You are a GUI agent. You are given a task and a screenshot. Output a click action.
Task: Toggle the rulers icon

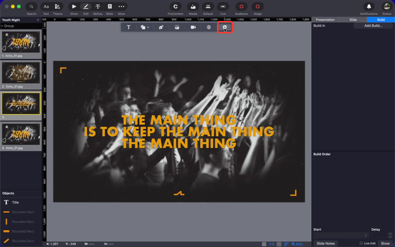pos(286,244)
